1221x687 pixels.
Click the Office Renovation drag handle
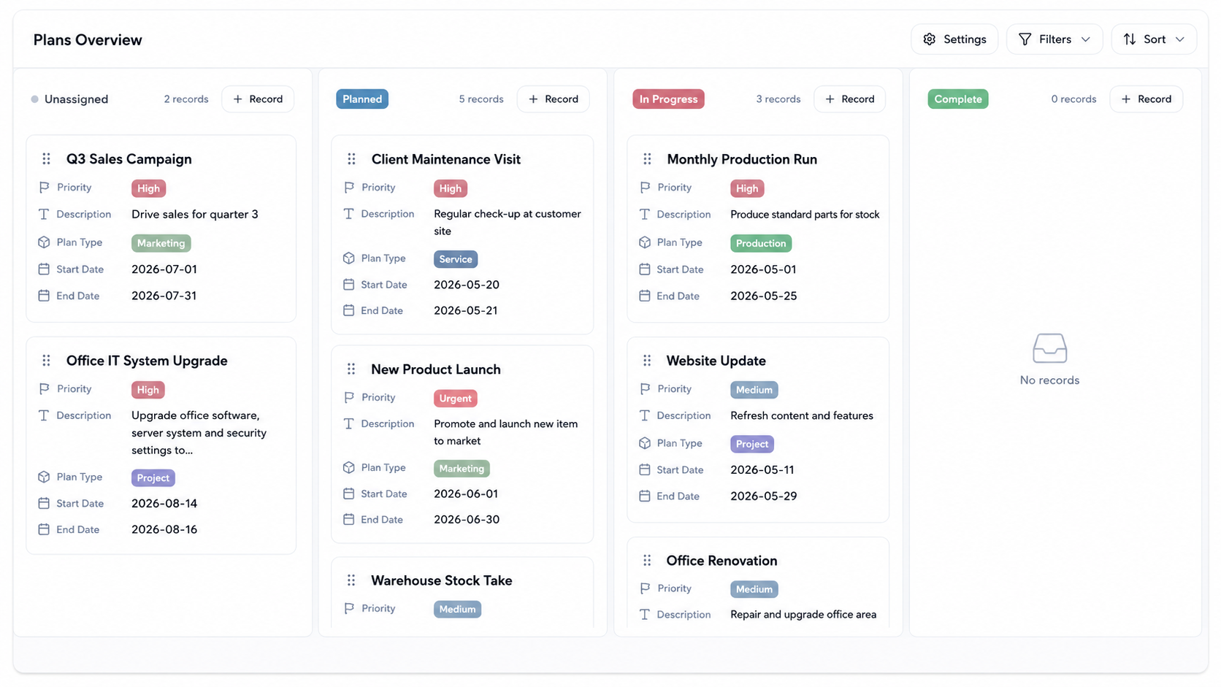click(x=647, y=561)
